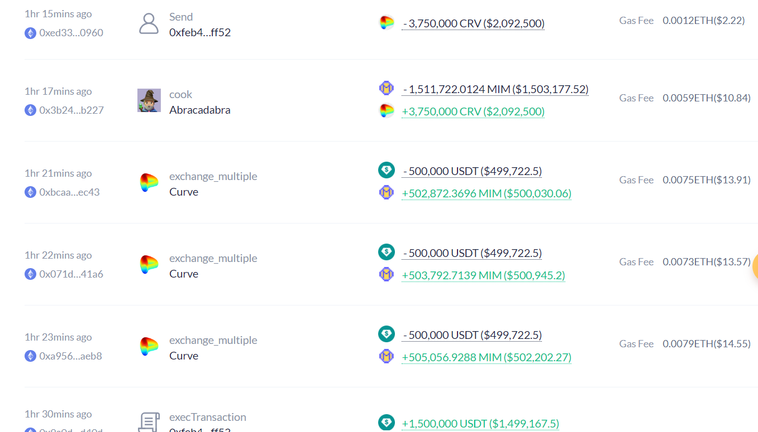Viewport: 758px width, 432px height.
Task: Click the USDT icon beside +1,500,000 USDT
Action: 386,423
